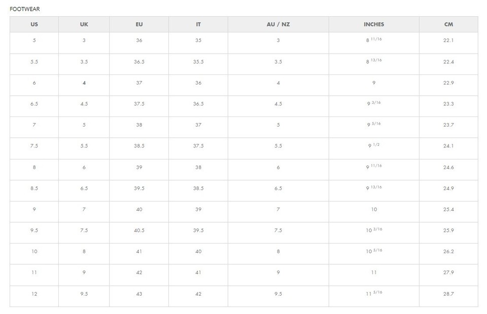Click the 28.7 value in CM column
The height and width of the screenshot is (314, 487).
(x=448, y=294)
